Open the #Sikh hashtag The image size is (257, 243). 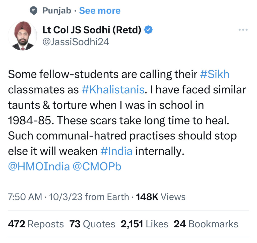pyautogui.click(x=215, y=75)
